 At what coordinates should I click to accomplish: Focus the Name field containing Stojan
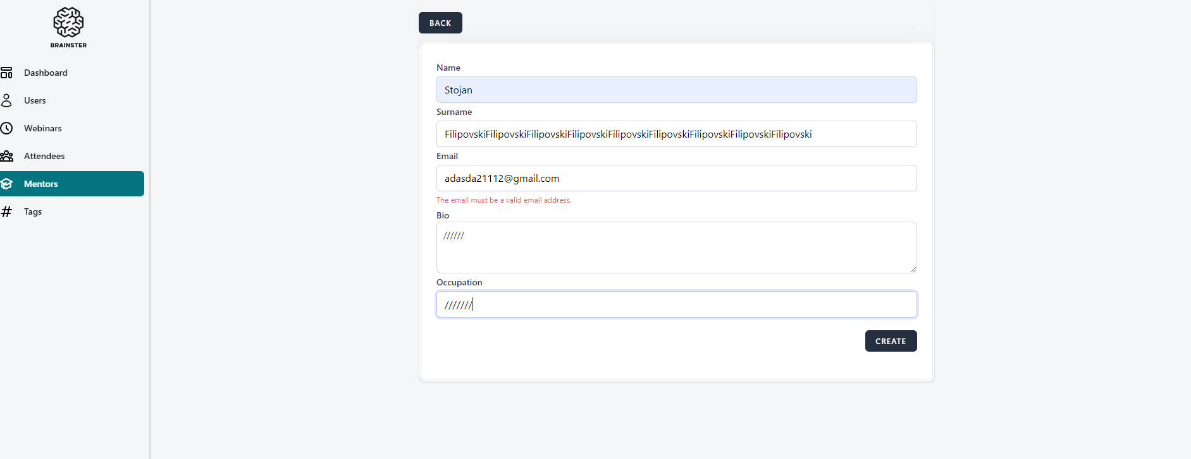point(676,90)
